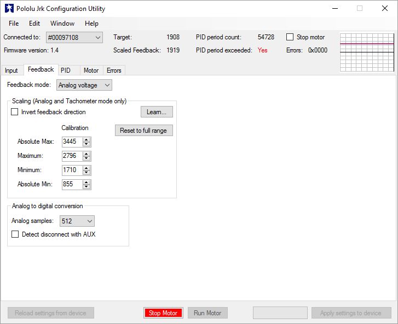
Task: Toggle Invert feedback direction checkbox
Action: click(14, 111)
